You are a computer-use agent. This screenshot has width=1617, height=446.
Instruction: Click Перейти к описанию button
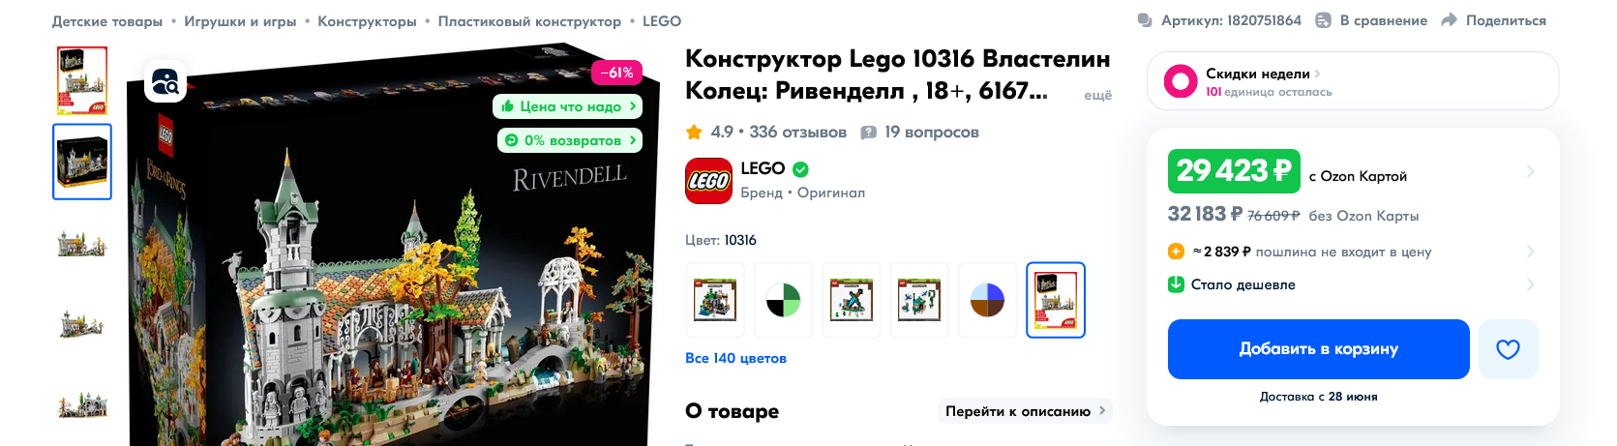[x=1025, y=411]
